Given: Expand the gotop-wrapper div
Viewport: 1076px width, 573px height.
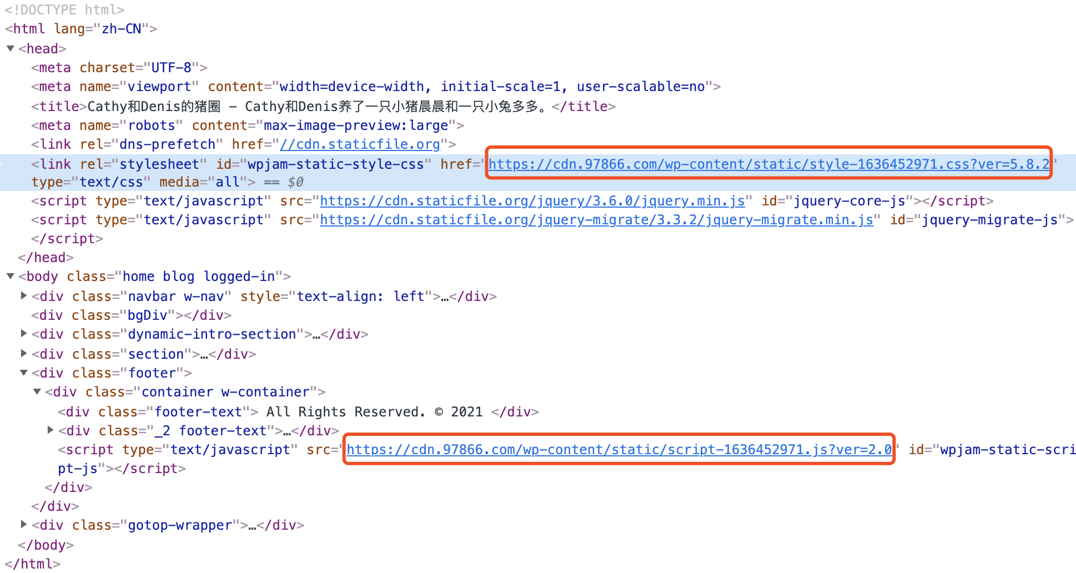Looking at the screenshot, I should (x=24, y=524).
